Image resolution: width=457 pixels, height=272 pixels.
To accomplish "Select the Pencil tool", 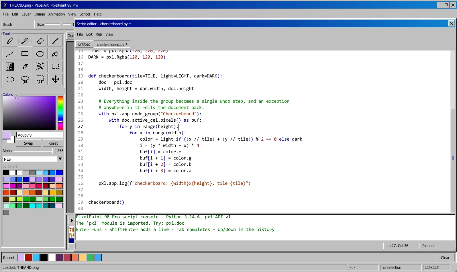I will [10, 41].
